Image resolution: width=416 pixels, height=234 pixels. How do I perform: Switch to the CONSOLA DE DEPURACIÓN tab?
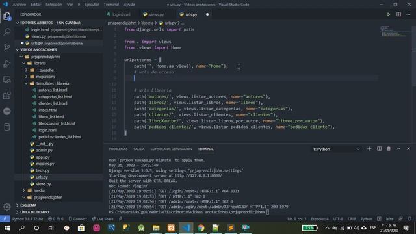171,149
